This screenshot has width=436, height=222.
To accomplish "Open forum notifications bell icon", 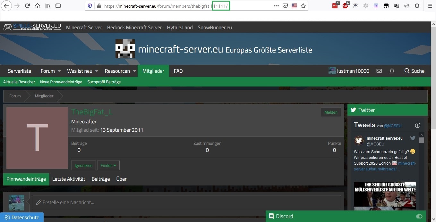I will click(392, 71).
